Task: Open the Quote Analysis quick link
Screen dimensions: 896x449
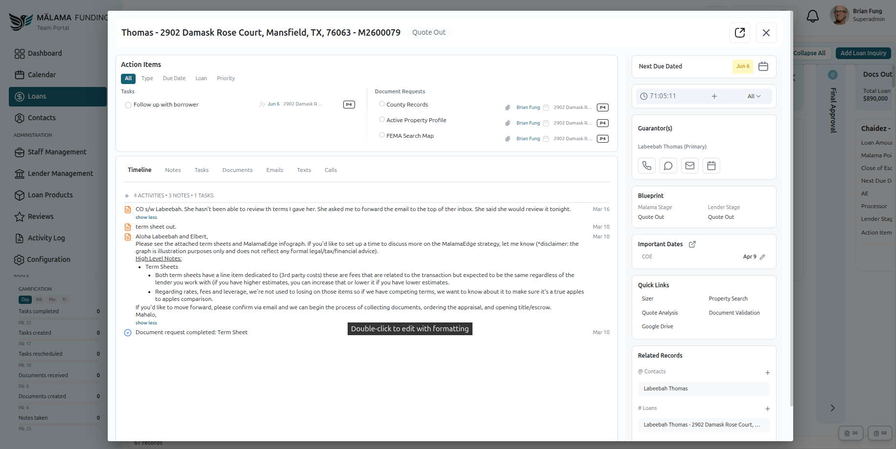Action: coord(660,312)
